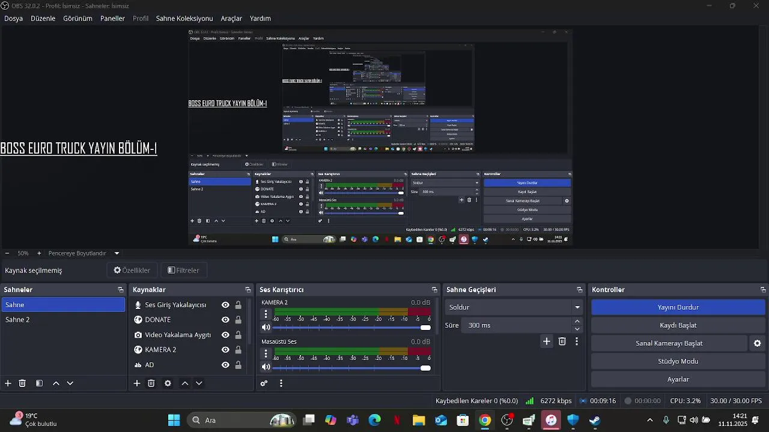Move source up arrow in Kaynaklar
Viewport: 769px width, 432px height.
[x=185, y=383]
